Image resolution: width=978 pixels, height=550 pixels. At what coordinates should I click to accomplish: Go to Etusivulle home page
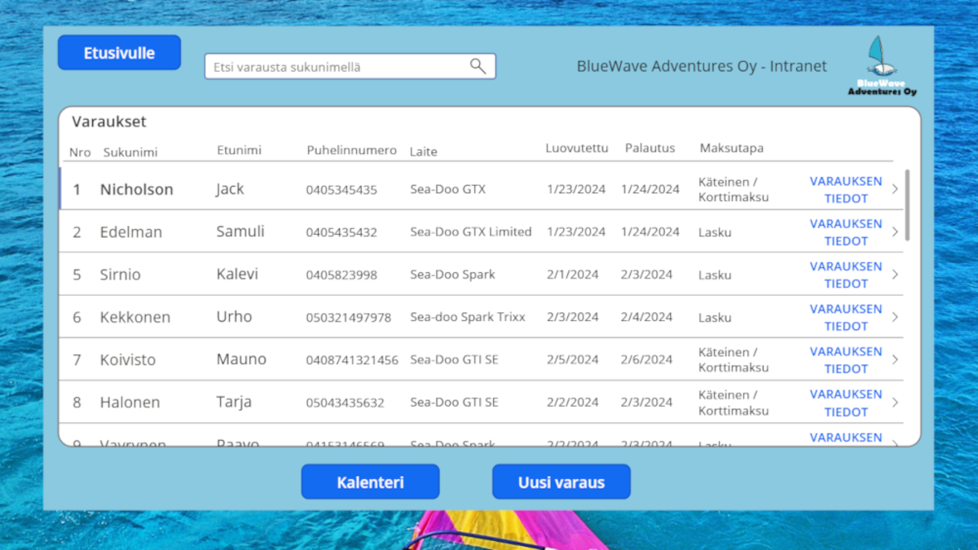(119, 53)
